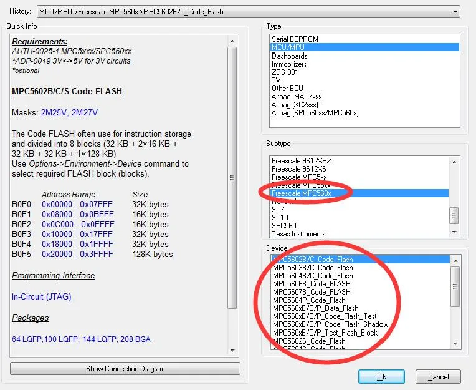Click Show Connection Diagram button

[125, 368]
